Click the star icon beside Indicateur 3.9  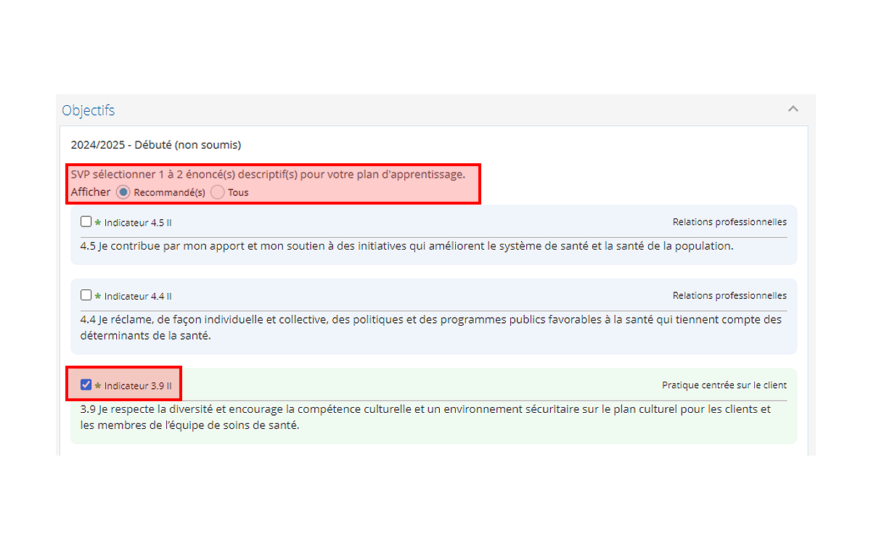coord(98,385)
